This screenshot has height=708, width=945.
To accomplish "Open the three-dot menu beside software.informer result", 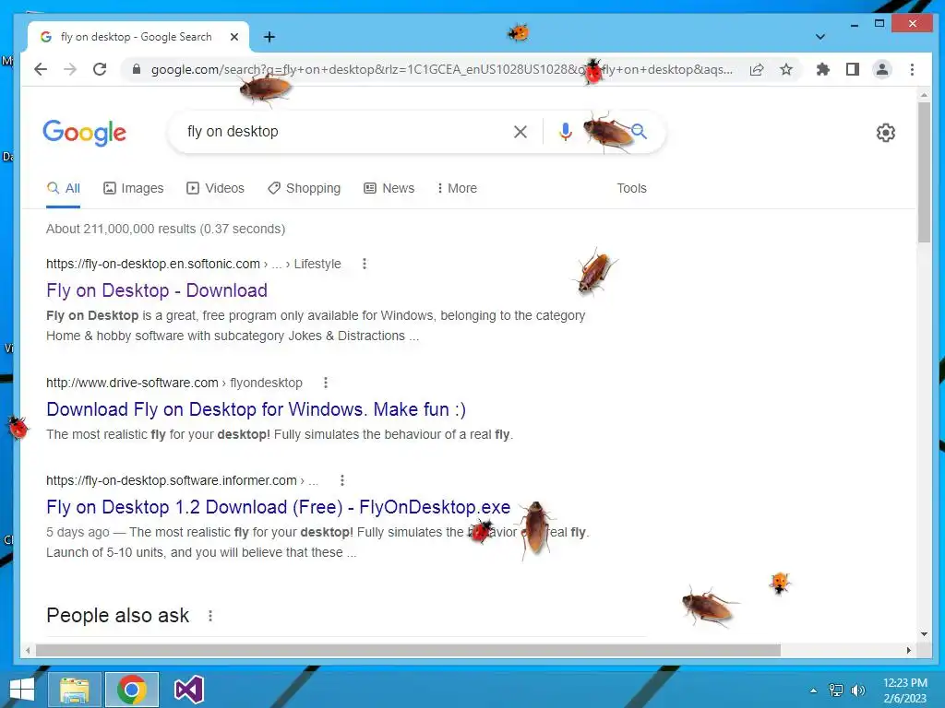I will click(342, 480).
